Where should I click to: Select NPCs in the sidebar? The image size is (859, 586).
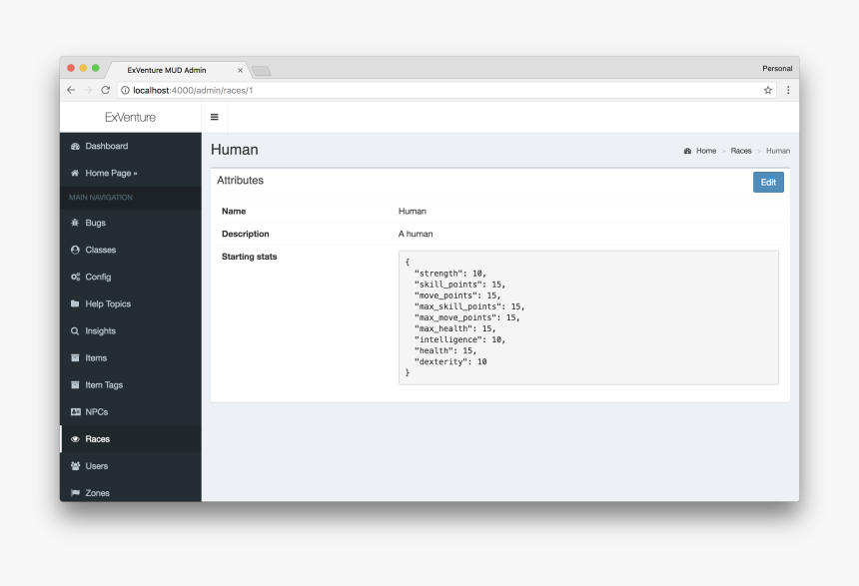click(131, 412)
